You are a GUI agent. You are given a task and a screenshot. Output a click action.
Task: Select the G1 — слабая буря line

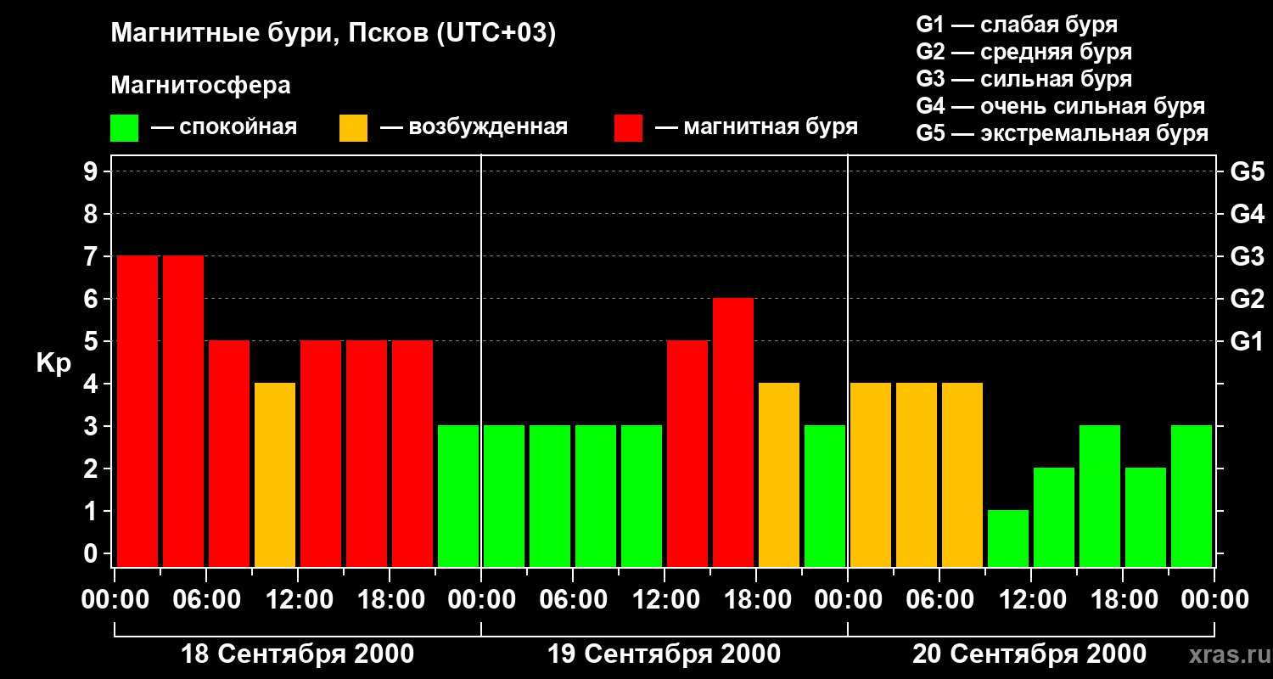[1017, 25]
